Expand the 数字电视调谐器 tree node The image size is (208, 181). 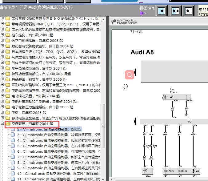click(x=2, y=40)
